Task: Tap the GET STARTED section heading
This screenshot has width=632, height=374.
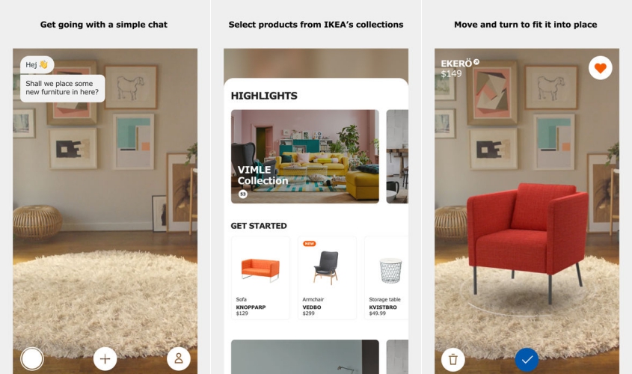Action: pos(259,226)
